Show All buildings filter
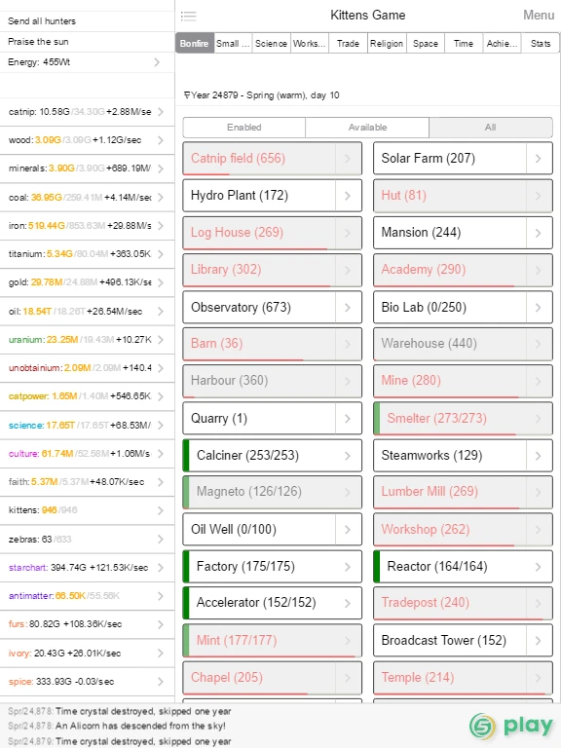 (491, 128)
